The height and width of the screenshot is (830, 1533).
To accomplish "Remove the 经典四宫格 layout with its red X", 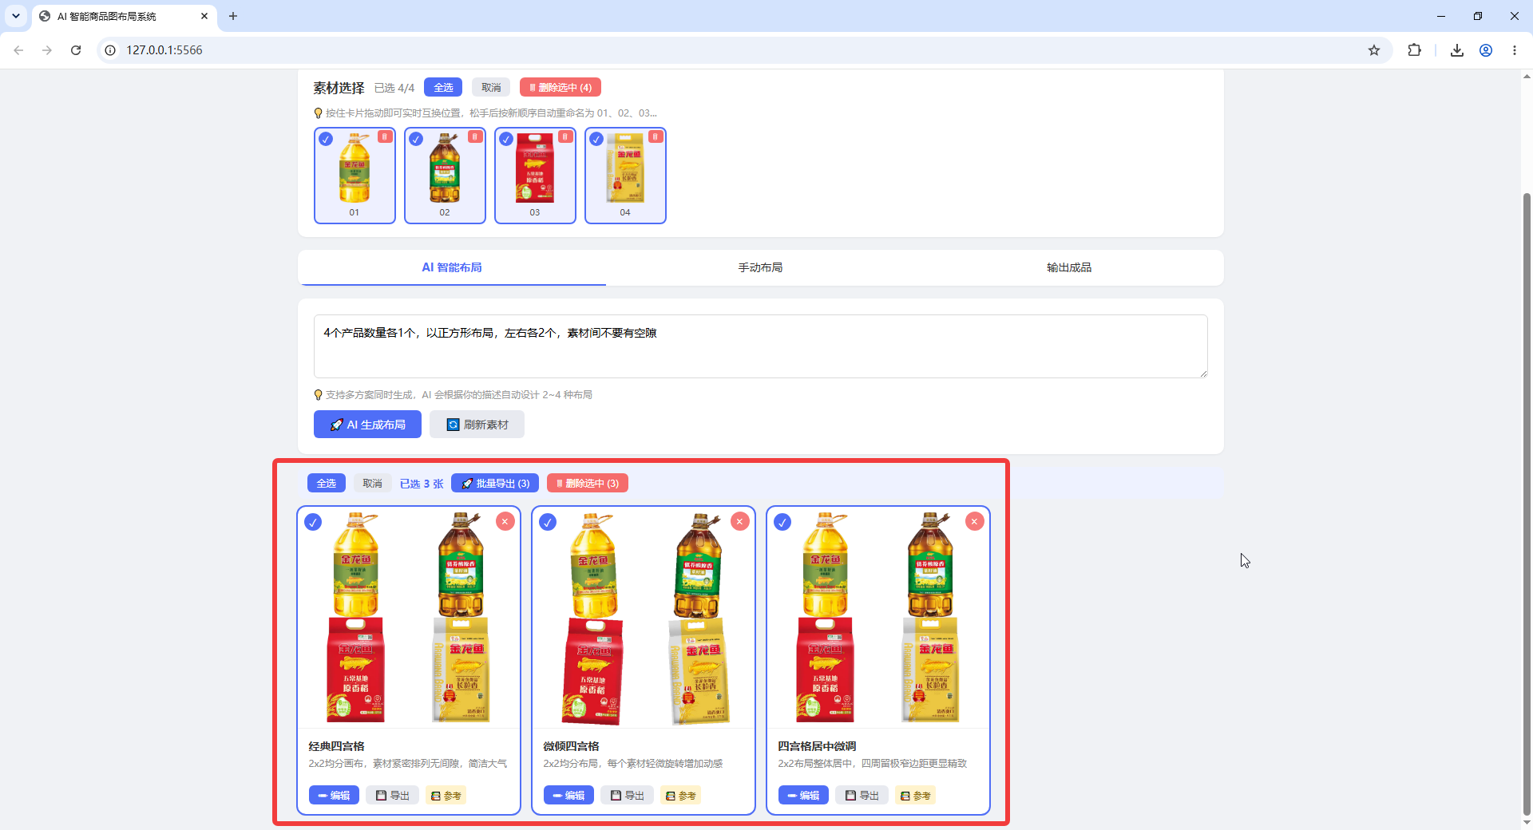I will pos(505,521).
